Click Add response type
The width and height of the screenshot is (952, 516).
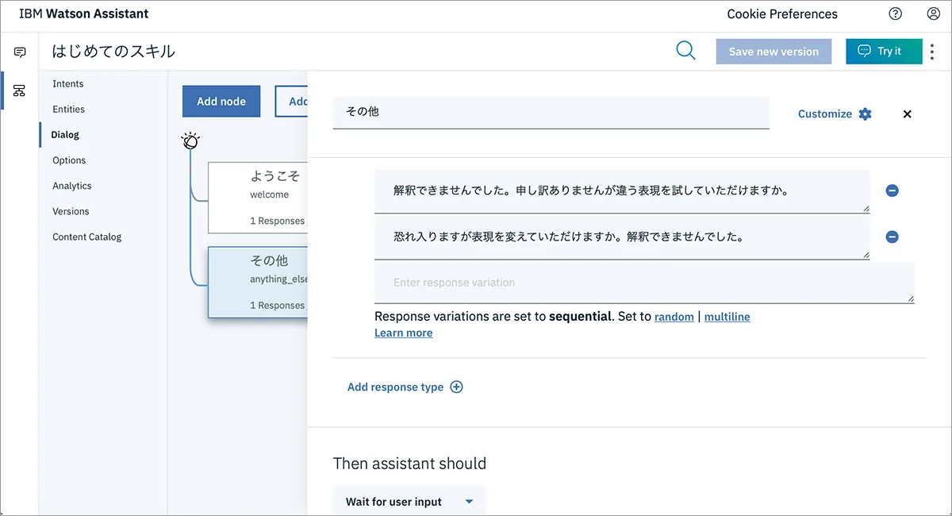click(395, 387)
